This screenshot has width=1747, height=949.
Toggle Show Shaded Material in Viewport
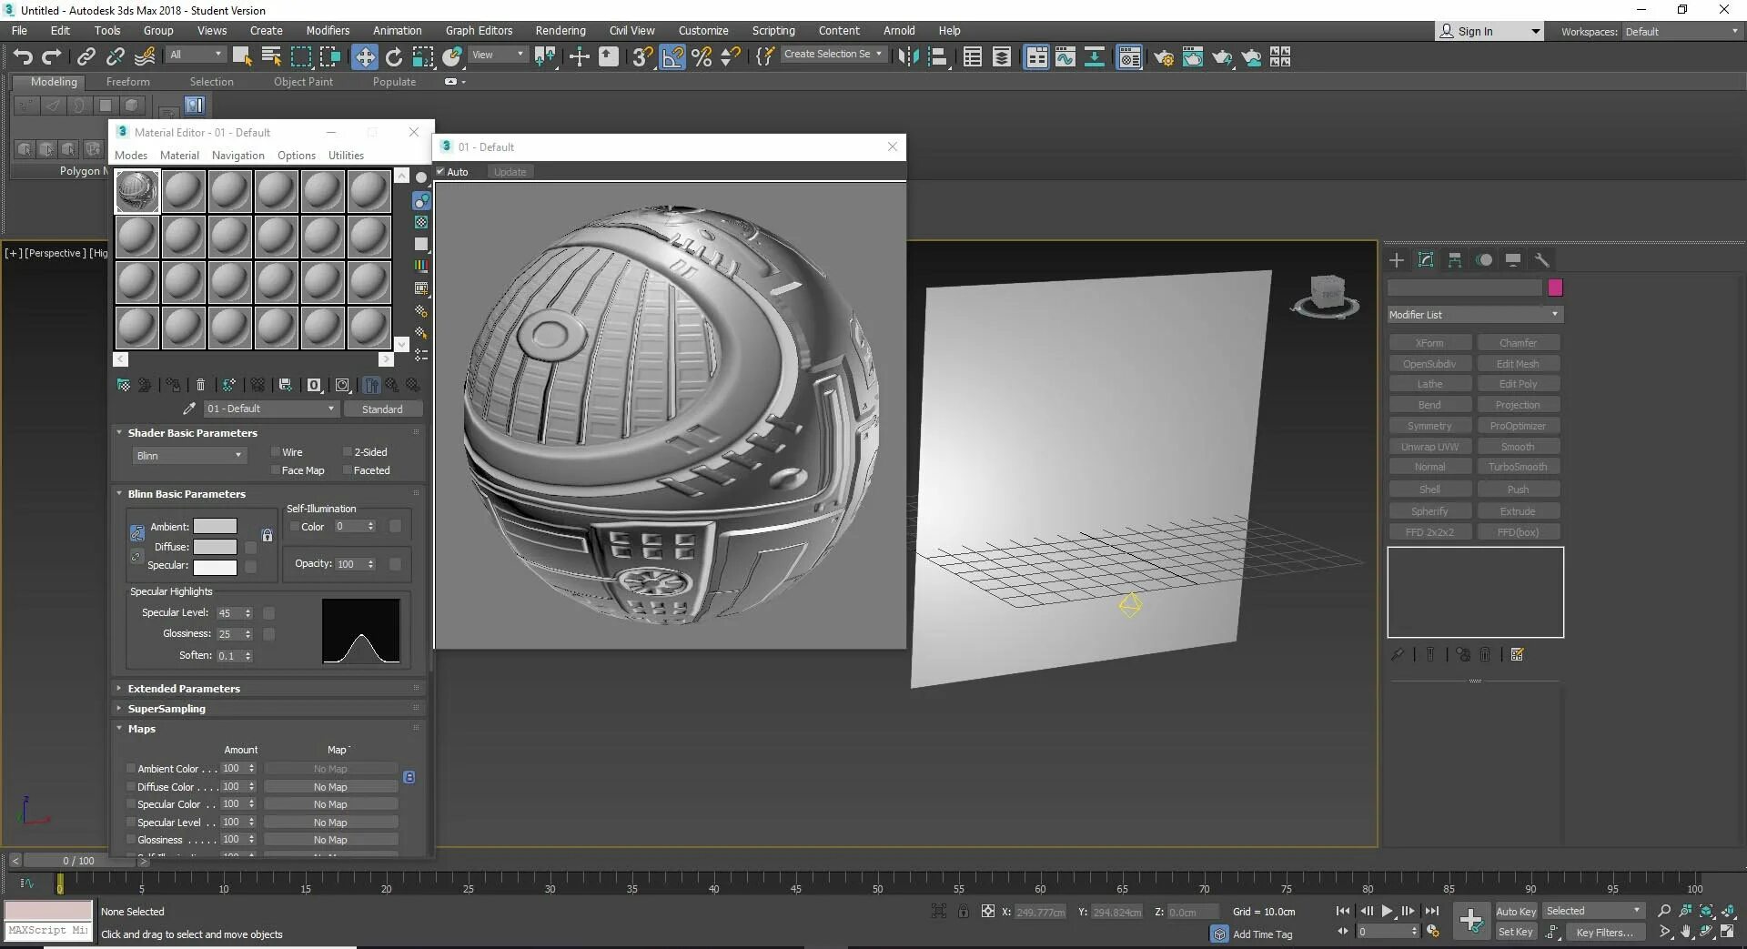(x=342, y=385)
